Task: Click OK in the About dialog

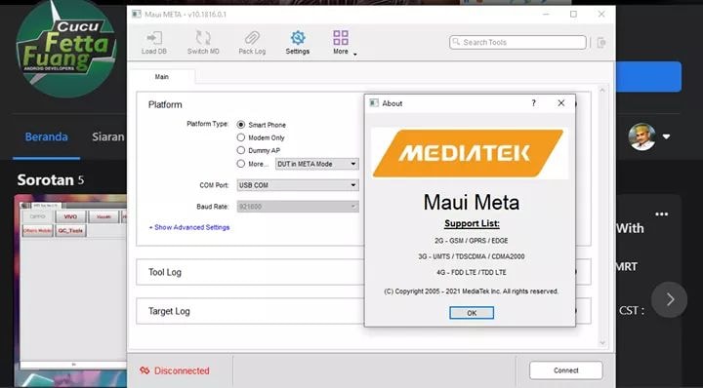Action: pos(472,313)
